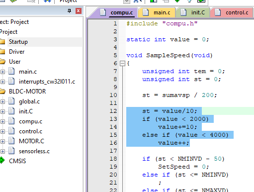Select the Startup group folder icon
The image size is (254, 192).
(x=2, y=42)
